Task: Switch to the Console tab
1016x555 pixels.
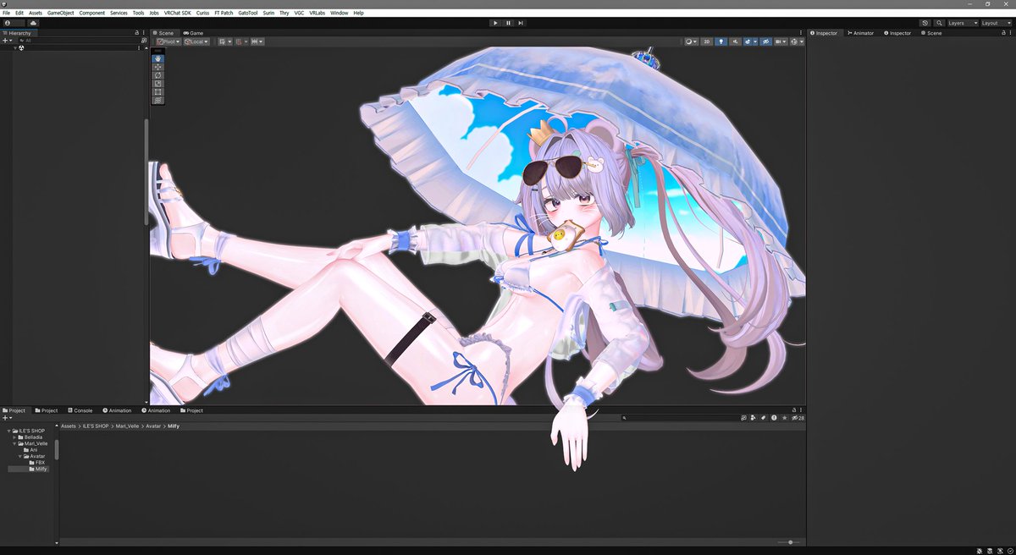Action: [x=80, y=410]
